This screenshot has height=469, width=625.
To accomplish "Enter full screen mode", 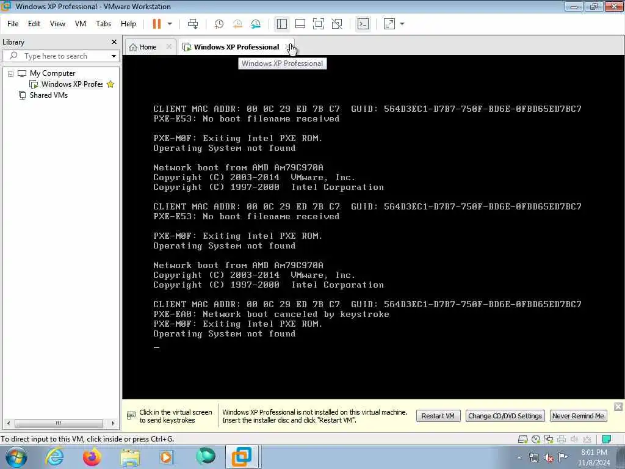I will (319, 24).
